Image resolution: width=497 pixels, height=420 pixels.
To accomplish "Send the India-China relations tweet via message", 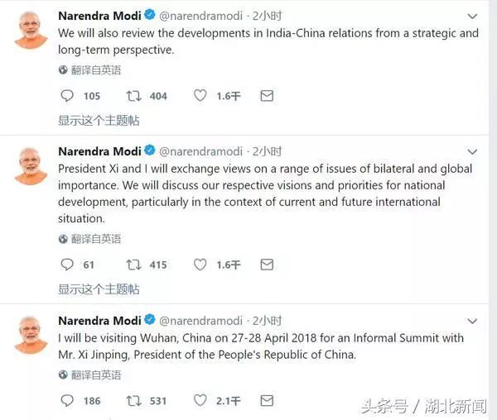I will coord(267,96).
